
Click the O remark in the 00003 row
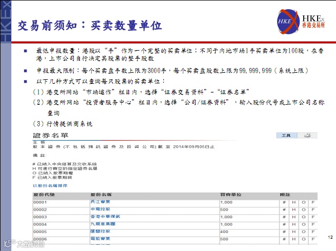(x=304, y=217)
